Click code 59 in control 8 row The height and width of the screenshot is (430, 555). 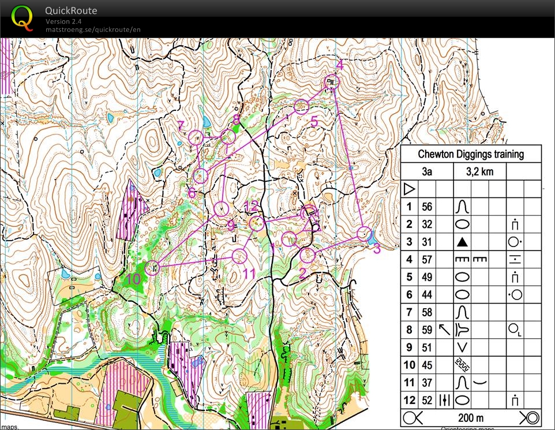coord(427,330)
